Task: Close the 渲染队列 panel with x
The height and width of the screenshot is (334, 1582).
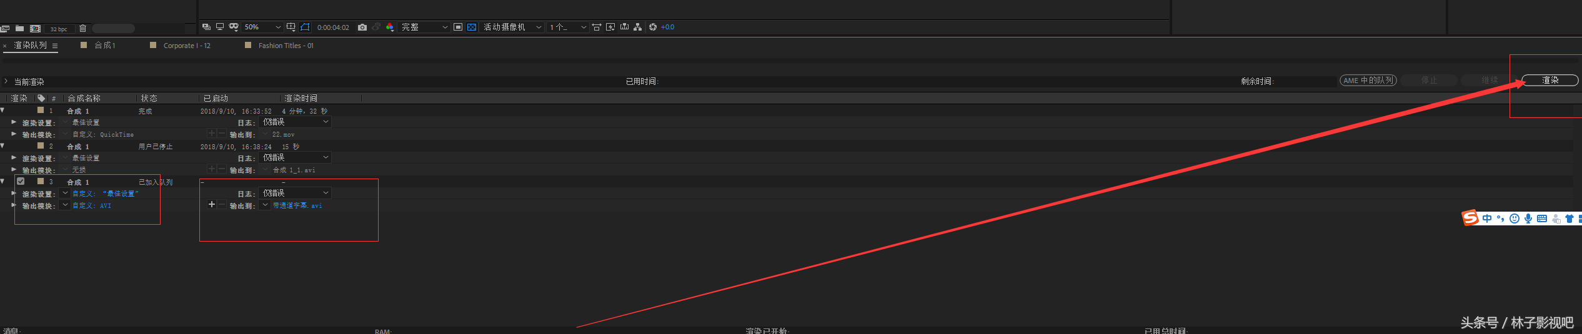Action: 4,46
